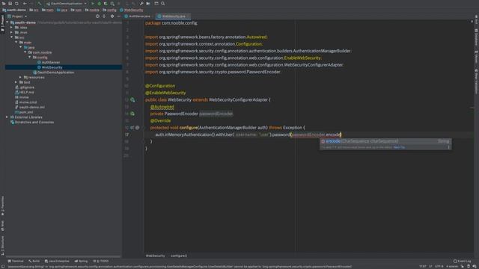This screenshot has width=479, height=269.
Task: Collapse the com.nooble package arrow
Action: pyautogui.click(x=25, y=52)
